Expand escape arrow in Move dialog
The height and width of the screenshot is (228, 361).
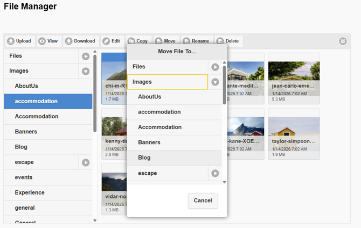(216, 173)
